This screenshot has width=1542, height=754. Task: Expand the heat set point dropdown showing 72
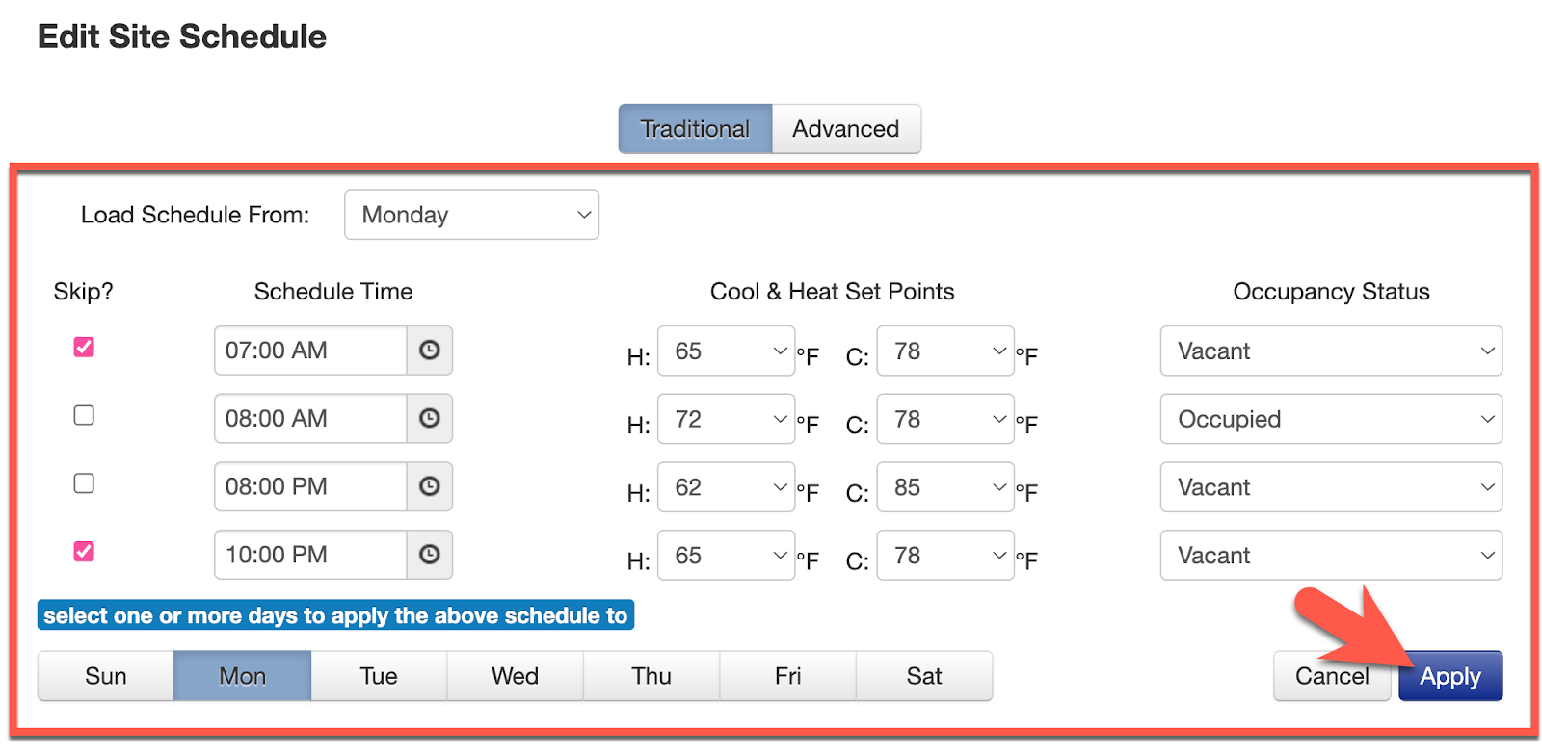click(x=726, y=420)
